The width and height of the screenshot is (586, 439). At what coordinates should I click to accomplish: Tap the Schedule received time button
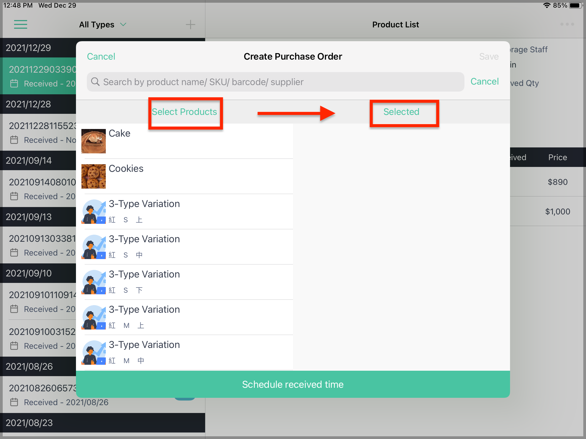point(293,384)
